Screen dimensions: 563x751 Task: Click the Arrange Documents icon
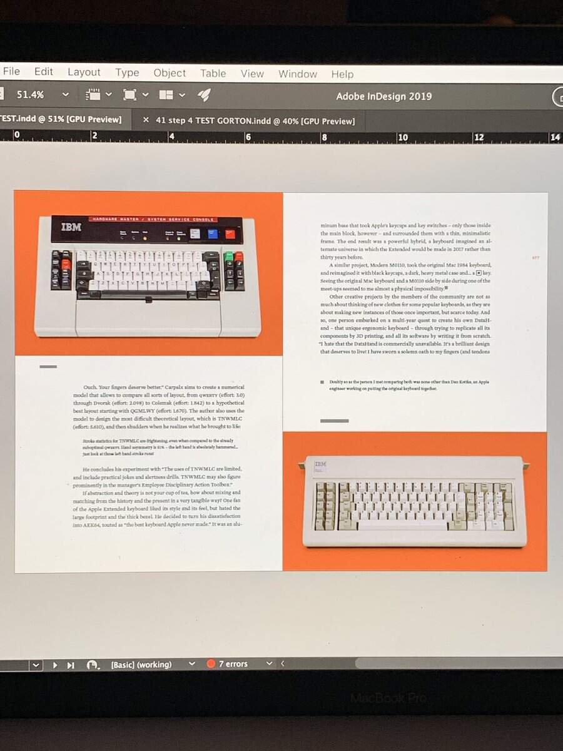coord(166,95)
